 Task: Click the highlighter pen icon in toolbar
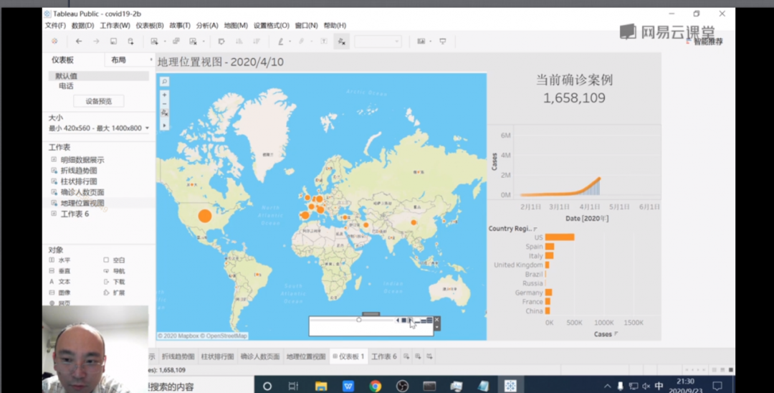(281, 42)
